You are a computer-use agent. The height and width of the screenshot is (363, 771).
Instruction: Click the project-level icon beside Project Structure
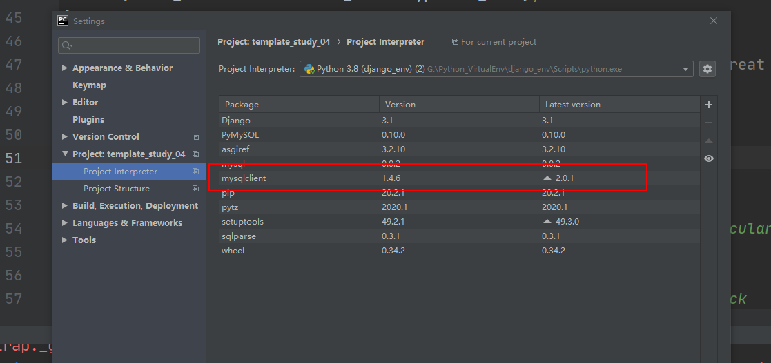[x=196, y=188]
